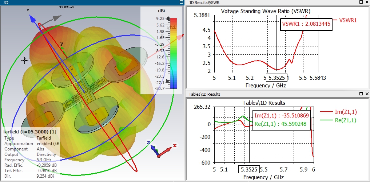Click the 265.32 y-axis maximum label

[202, 107]
